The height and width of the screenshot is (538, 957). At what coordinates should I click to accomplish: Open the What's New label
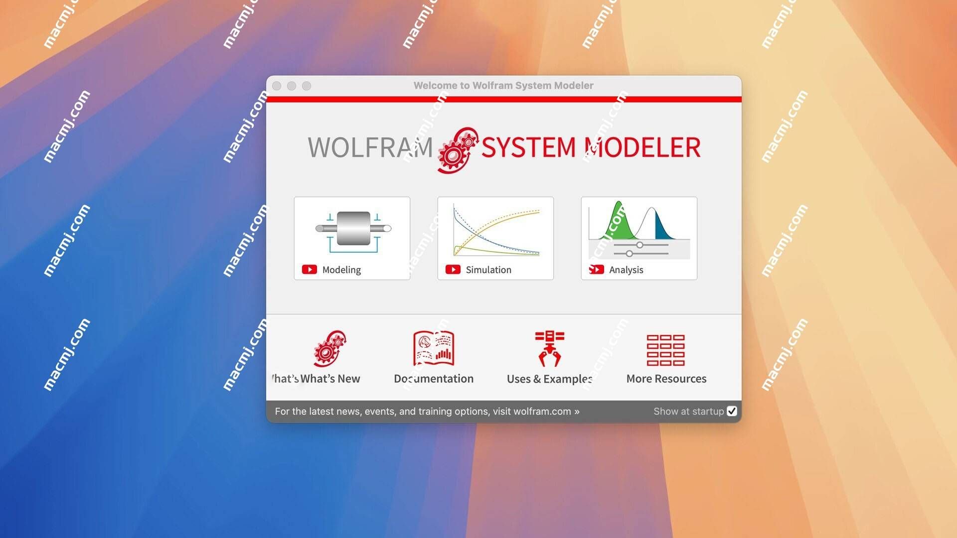(330, 379)
